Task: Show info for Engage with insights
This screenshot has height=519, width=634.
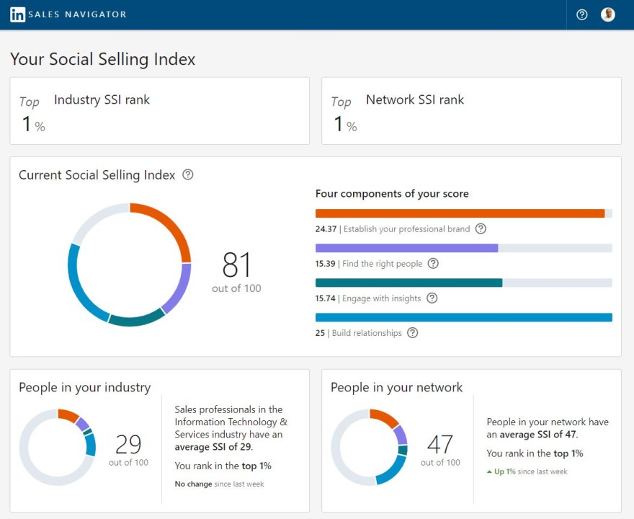Action: point(432,298)
